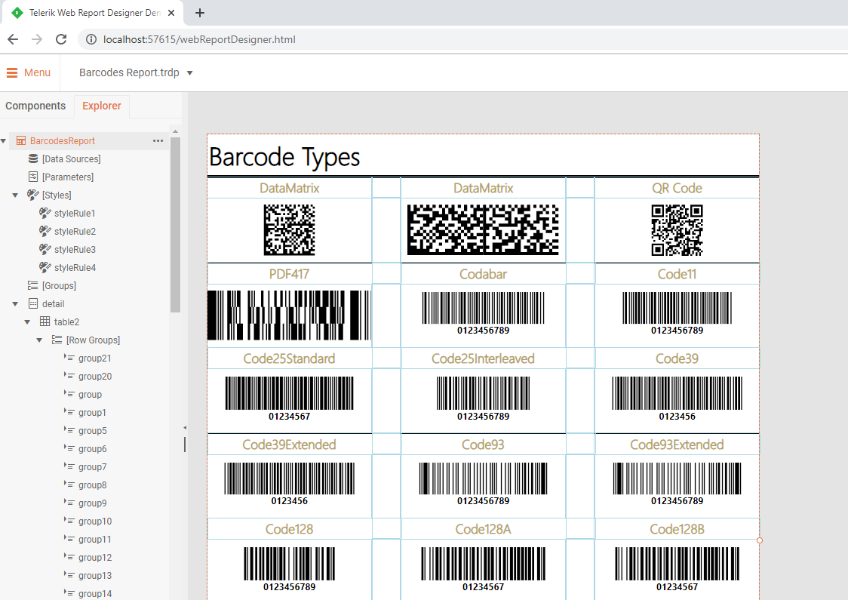848x600 pixels.
Task: Click the explorer panel vertical scrollbar
Action: (175, 226)
